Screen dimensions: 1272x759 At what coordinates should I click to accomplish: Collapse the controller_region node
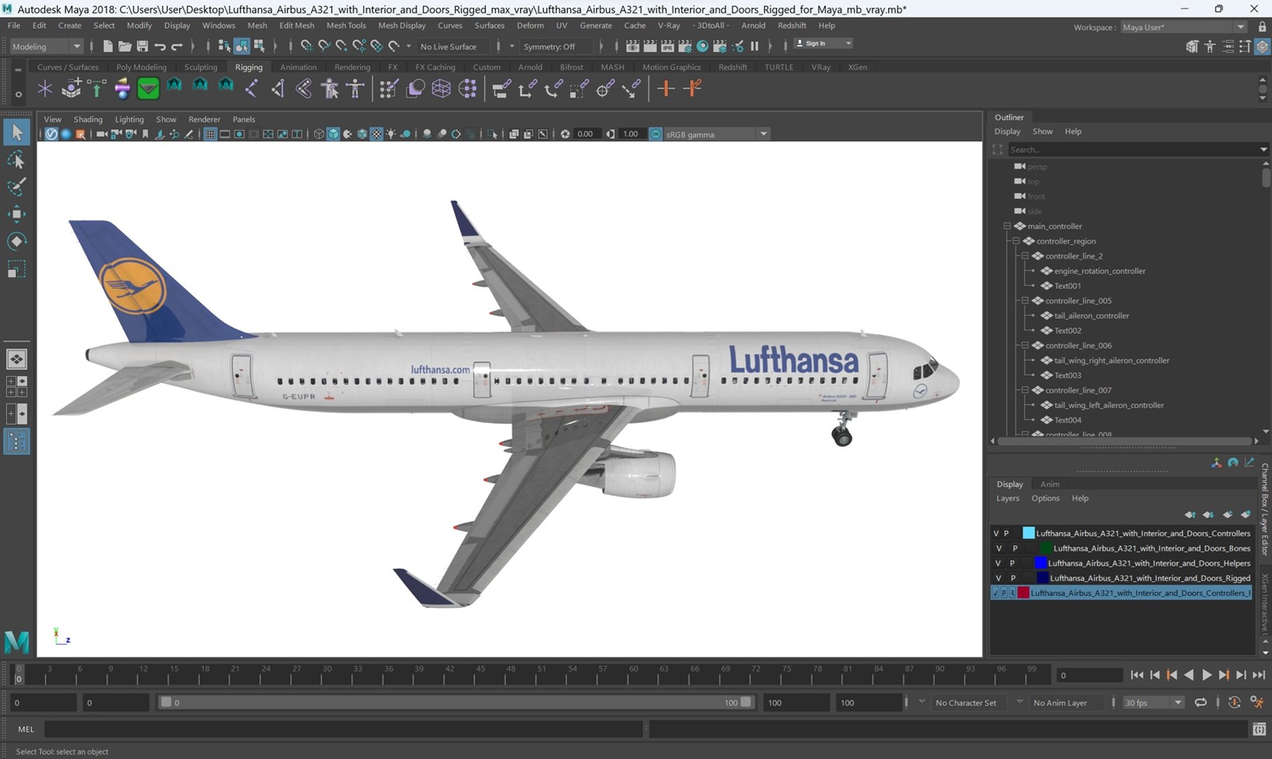tap(1016, 241)
